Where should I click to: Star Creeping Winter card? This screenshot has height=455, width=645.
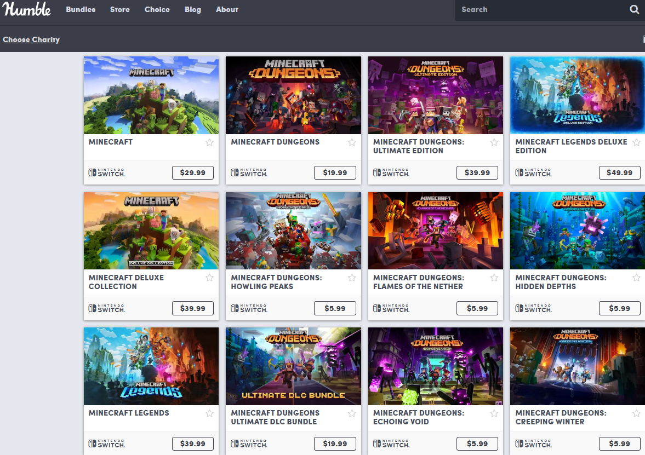636,413
